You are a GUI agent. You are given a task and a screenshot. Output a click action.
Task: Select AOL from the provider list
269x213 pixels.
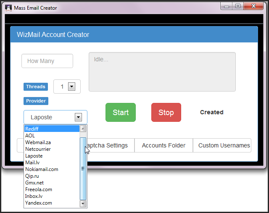[52, 135]
